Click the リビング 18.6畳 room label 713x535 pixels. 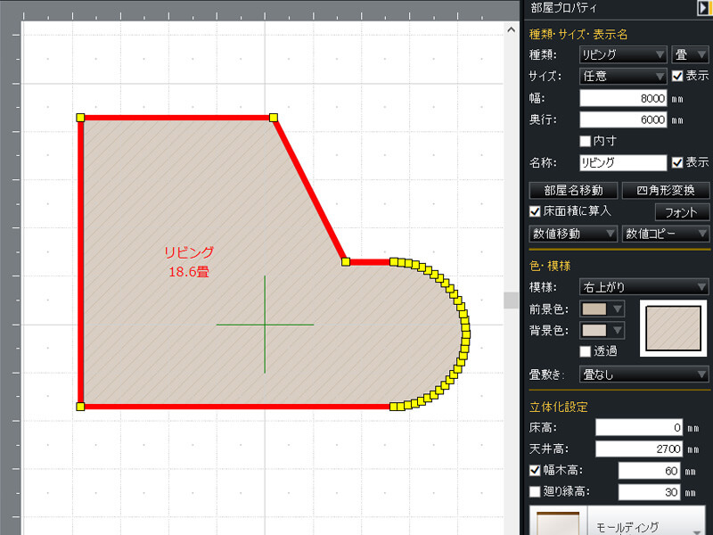(x=189, y=262)
